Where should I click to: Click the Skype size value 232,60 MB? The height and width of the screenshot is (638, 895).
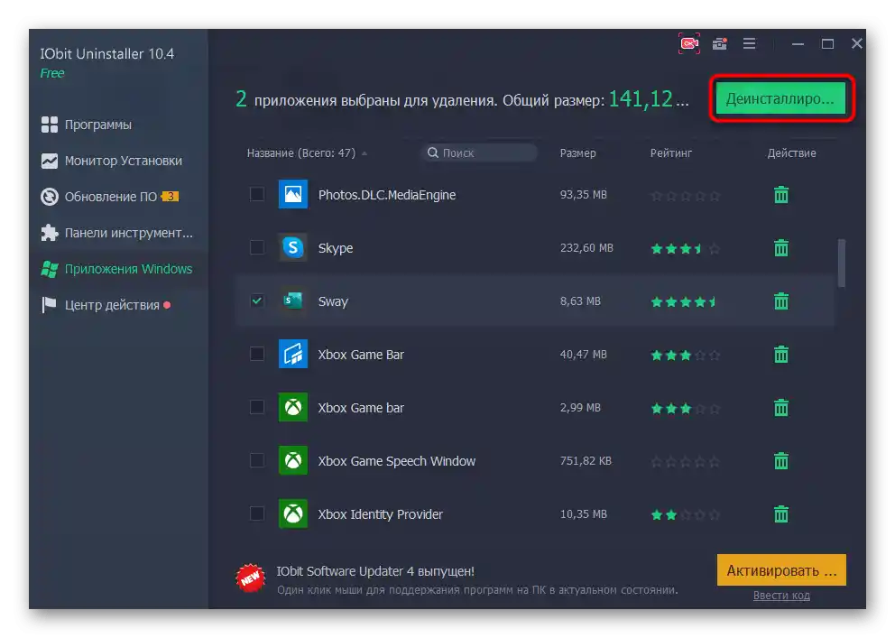pyautogui.click(x=586, y=247)
